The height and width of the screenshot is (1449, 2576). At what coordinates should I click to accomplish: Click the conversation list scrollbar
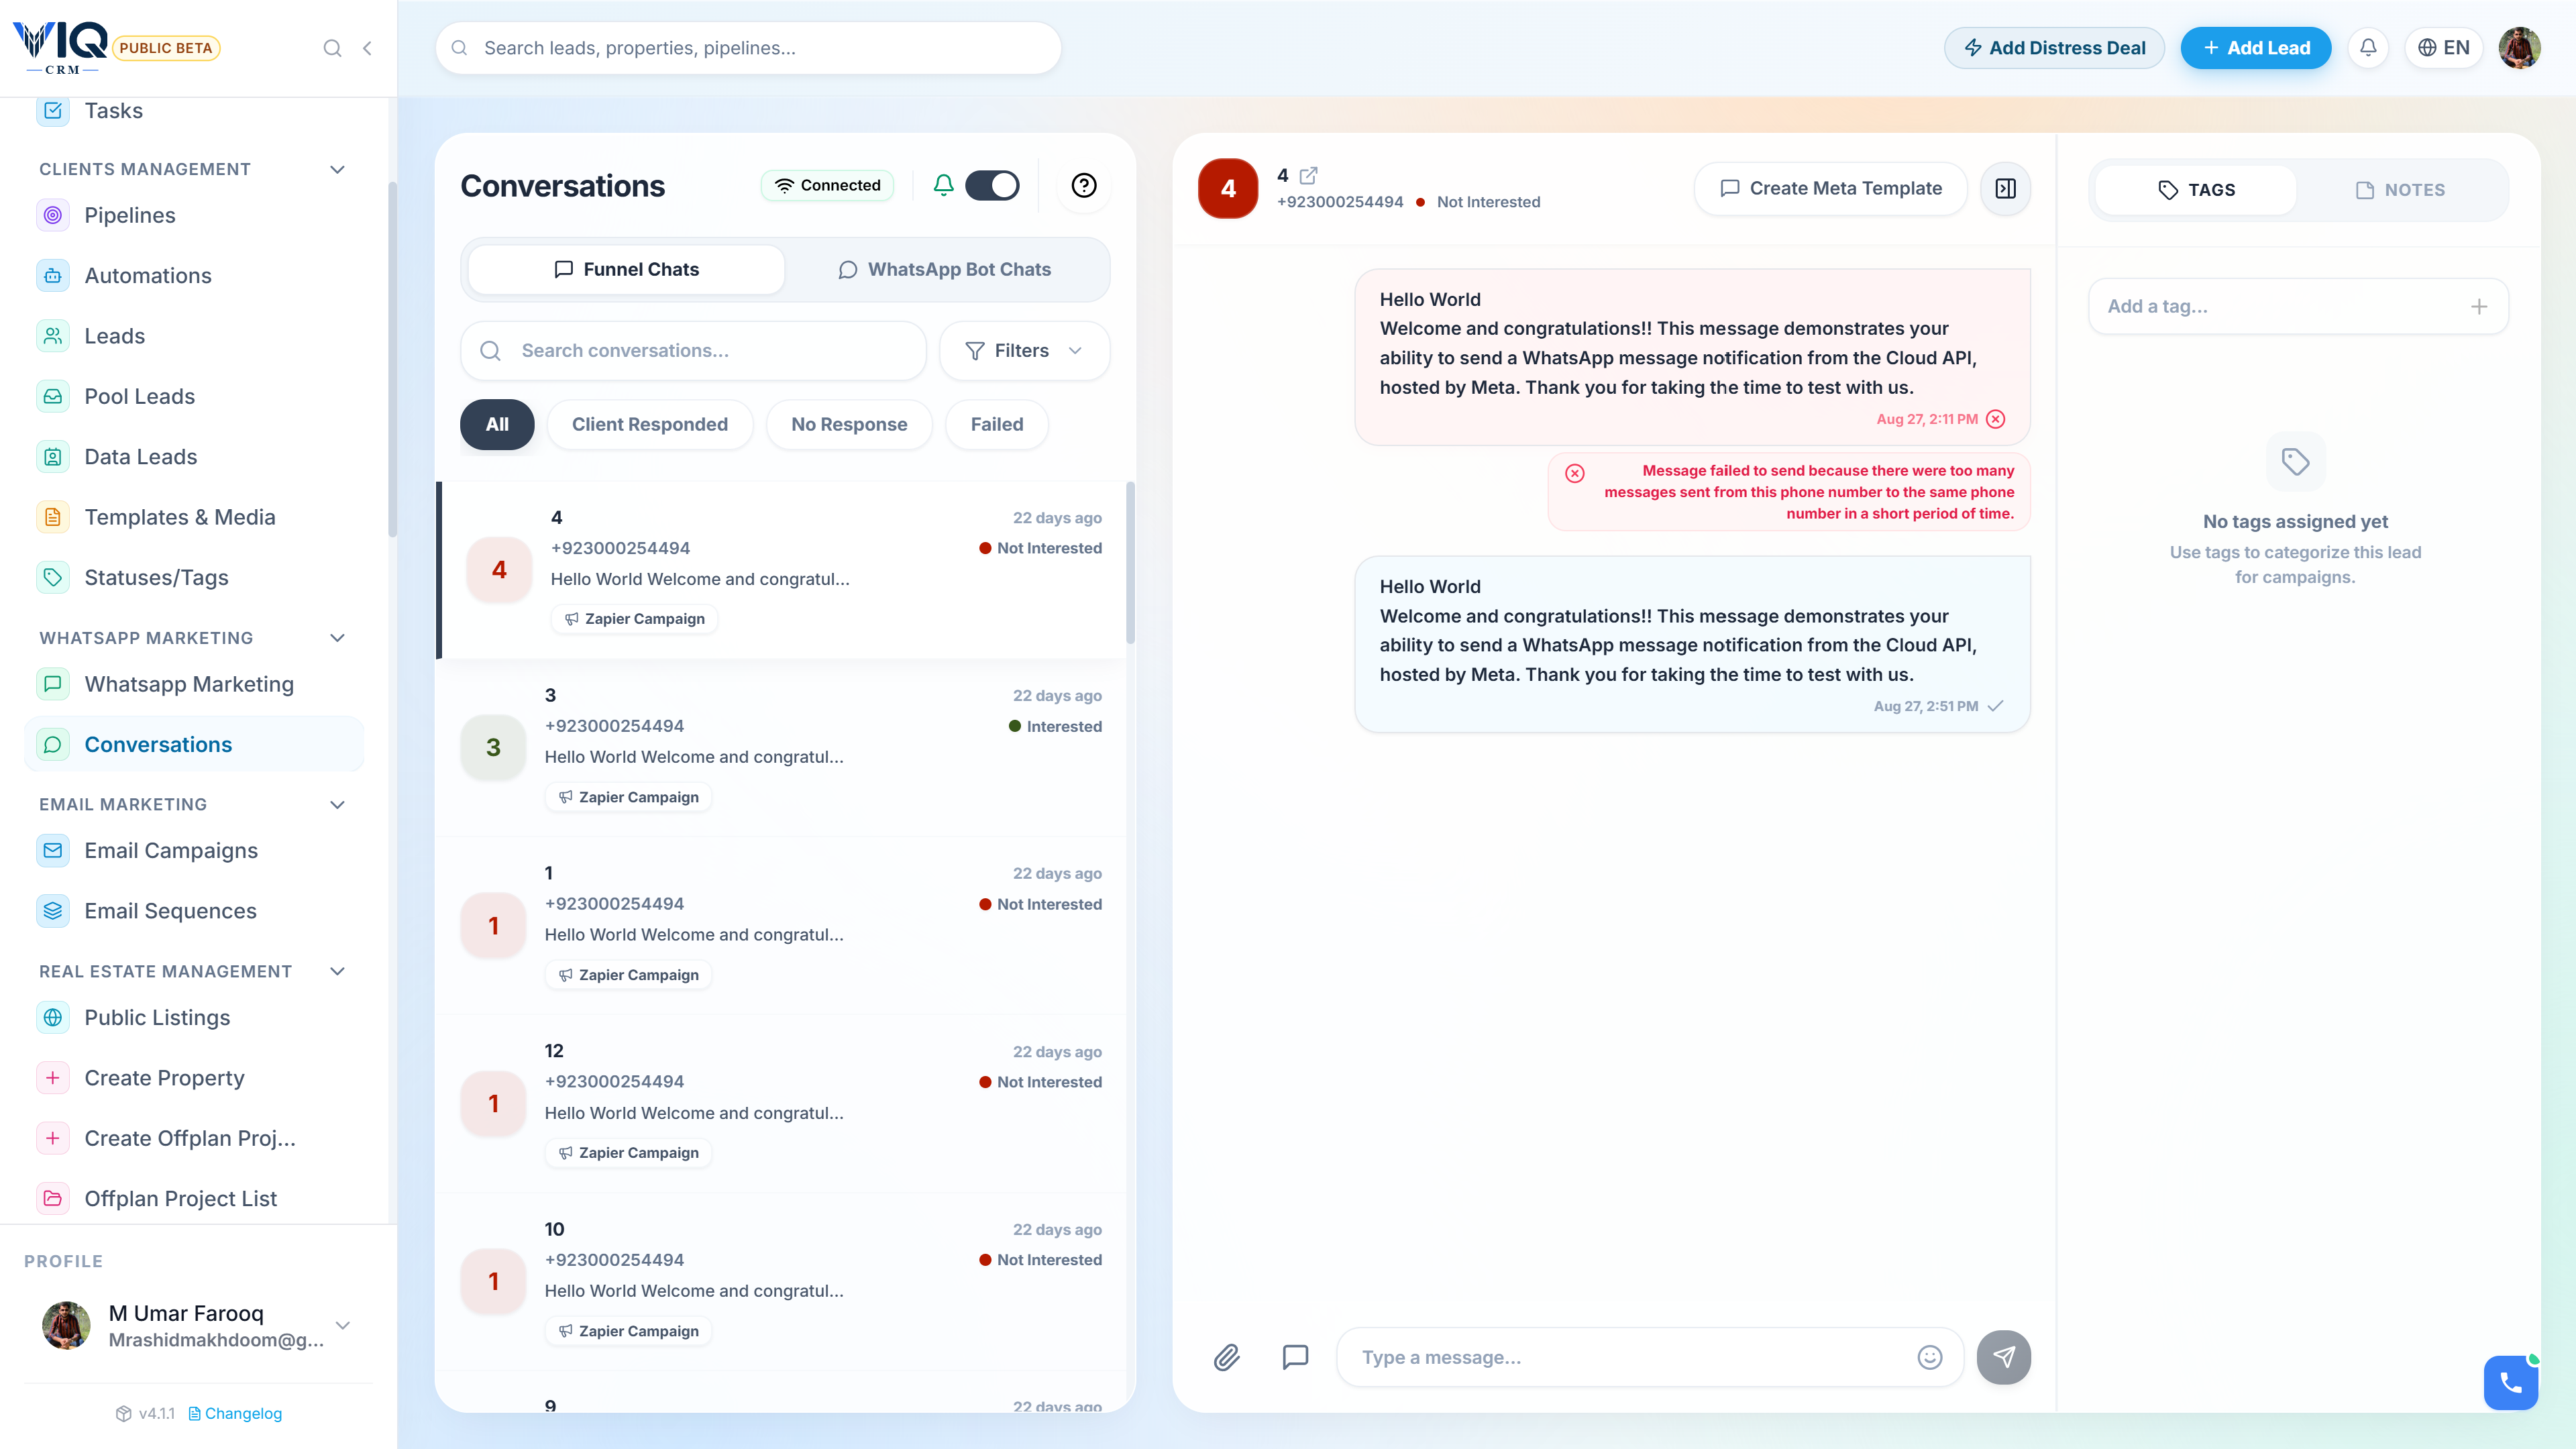click(1131, 563)
